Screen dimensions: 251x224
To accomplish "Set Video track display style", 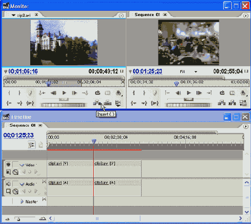I will click(x=8, y=172).
